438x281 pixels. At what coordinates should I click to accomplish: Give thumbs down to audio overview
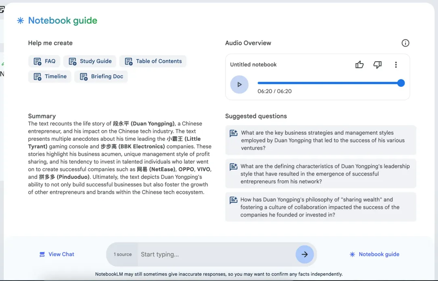pos(378,65)
